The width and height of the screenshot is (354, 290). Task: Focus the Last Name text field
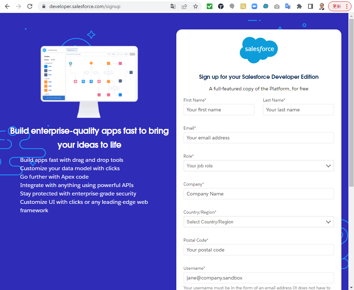tap(298, 110)
